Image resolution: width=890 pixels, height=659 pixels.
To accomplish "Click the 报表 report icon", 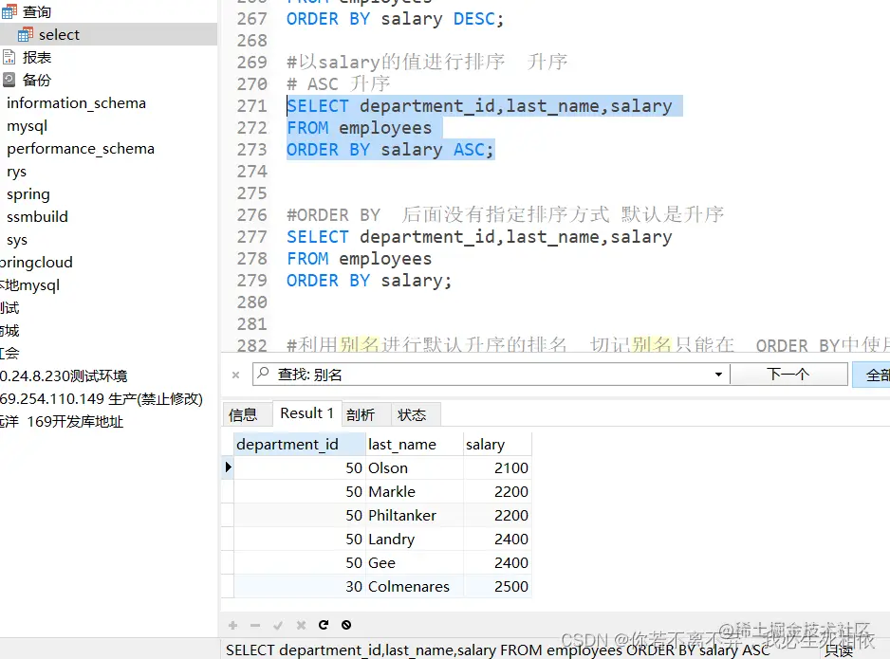I will (x=9, y=57).
